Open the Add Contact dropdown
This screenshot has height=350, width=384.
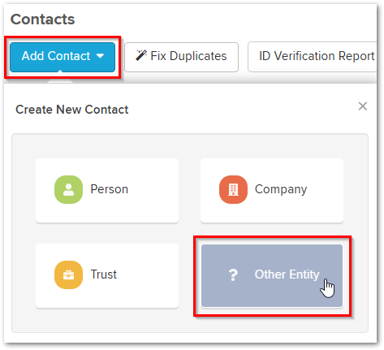63,57
